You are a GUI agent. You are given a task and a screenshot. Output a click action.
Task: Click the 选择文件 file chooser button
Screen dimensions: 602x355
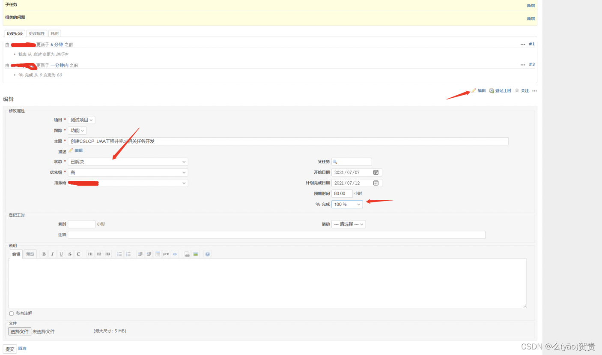(20, 331)
